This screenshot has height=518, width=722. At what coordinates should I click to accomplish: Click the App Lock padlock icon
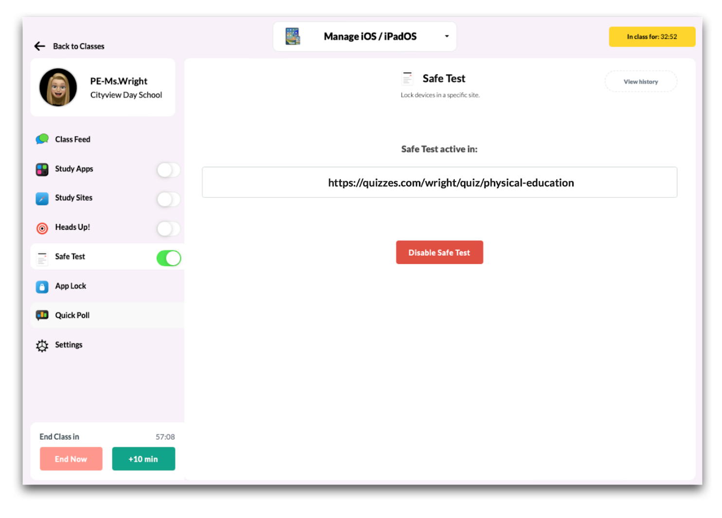pyautogui.click(x=42, y=287)
